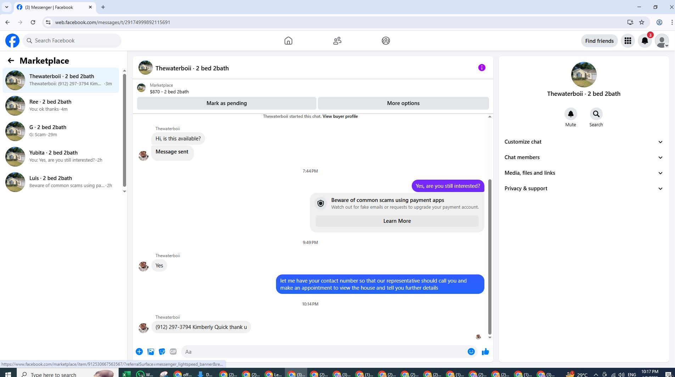Open the purple conversation information icon

[482, 68]
